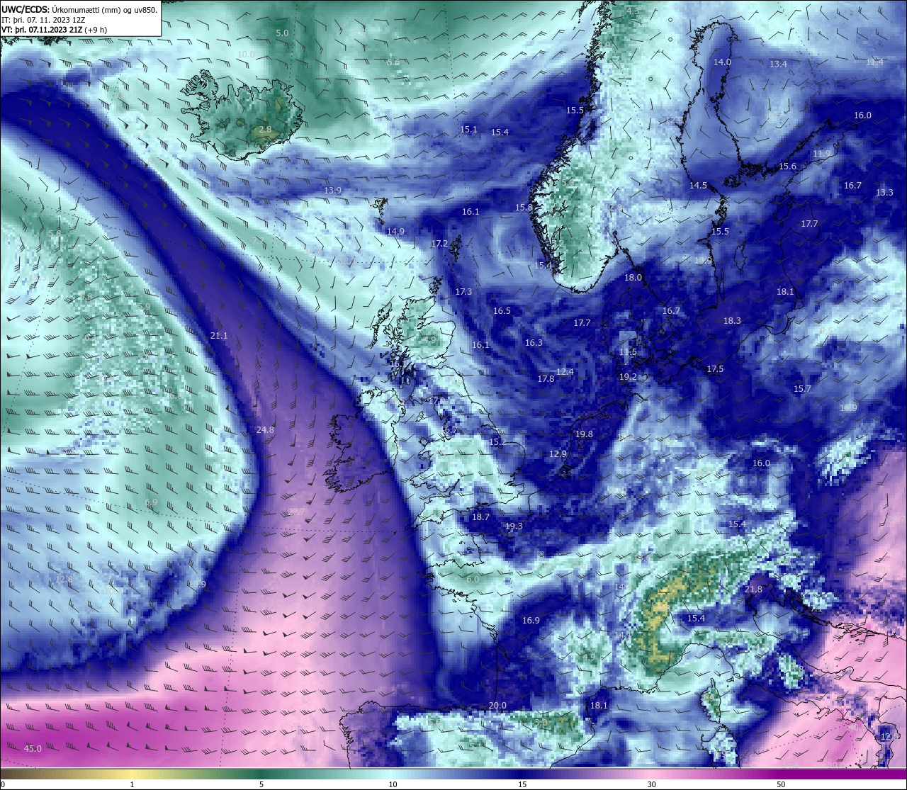This screenshot has height=790, width=907.
Task: Click the 15.2 value over England
Action: (497, 441)
